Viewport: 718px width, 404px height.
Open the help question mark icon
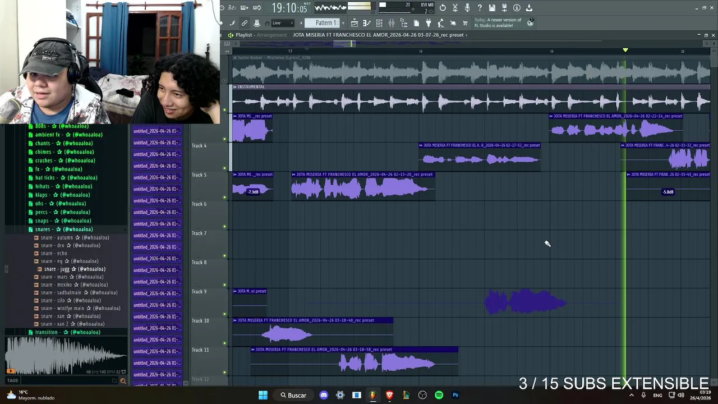click(x=480, y=8)
